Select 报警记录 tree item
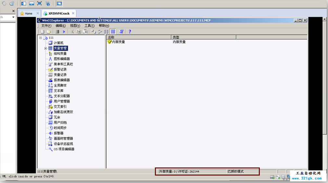Viewport: 328px width, 183px height. click(x=60, y=70)
